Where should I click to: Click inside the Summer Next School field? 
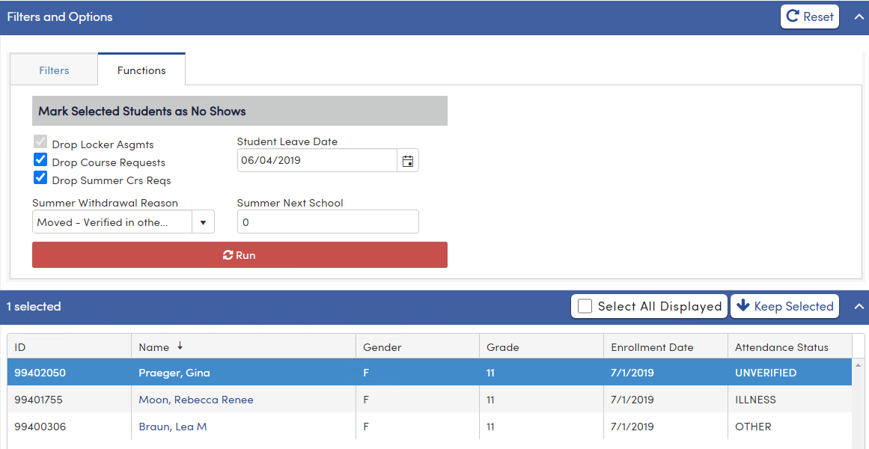327,222
